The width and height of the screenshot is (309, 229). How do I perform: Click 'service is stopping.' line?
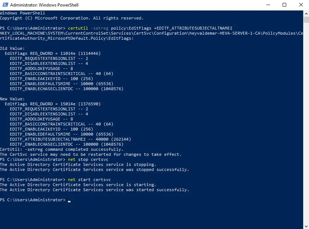pos(78,164)
